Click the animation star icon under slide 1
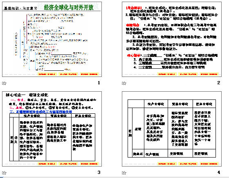The height and width of the screenshot is (178, 229). pos(4,83)
